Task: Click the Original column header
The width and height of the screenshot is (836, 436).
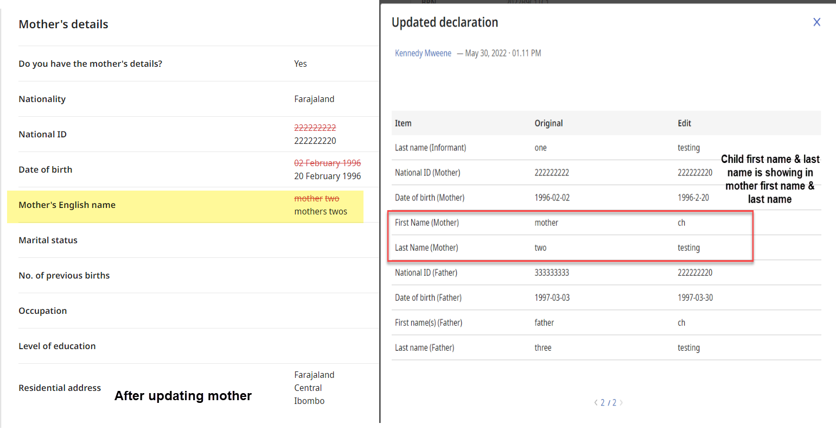Action: pos(548,123)
